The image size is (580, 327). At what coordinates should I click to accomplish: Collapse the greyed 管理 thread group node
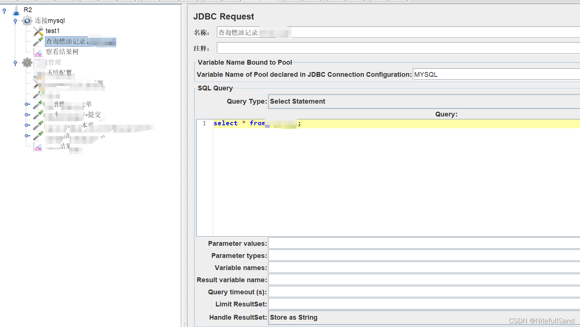click(x=15, y=63)
